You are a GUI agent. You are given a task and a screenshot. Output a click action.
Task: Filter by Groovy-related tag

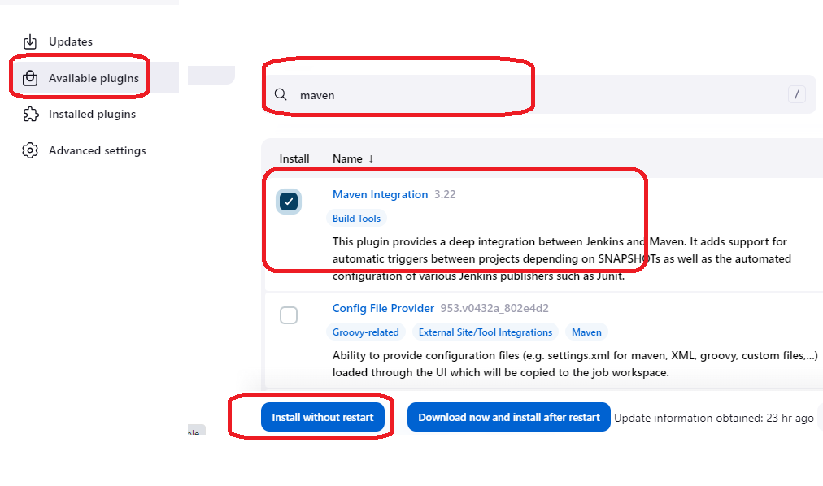point(365,332)
